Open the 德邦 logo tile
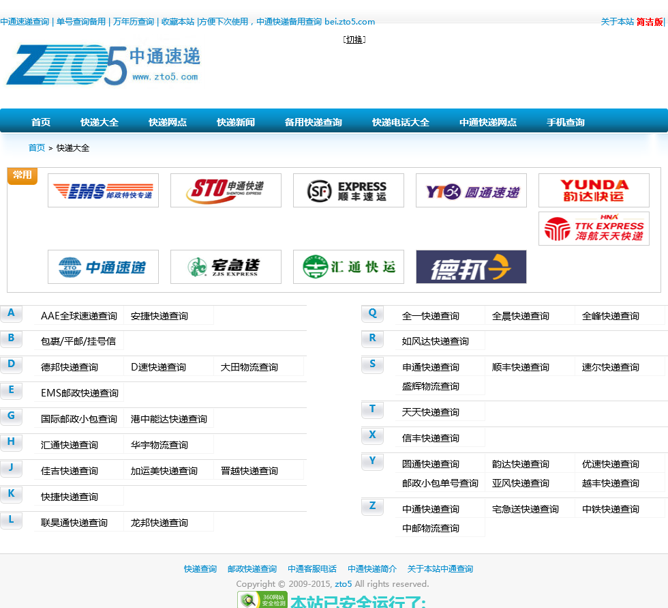 471,267
